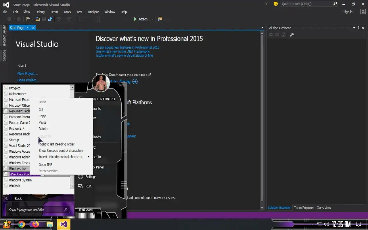Click the Sign in link
The height and width of the screenshot is (230, 368).
(348, 12)
